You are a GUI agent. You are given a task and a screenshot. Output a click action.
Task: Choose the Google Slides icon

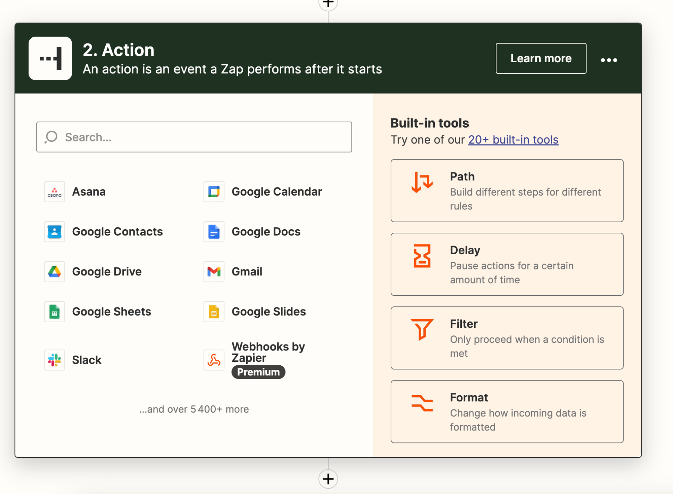point(214,311)
